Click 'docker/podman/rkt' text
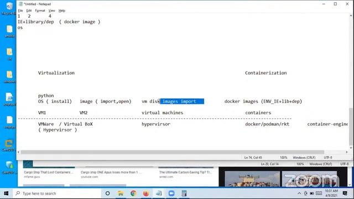354x199 pixels. [267, 124]
